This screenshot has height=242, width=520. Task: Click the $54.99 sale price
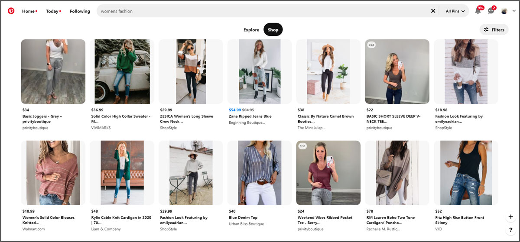[x=235, y=110]
